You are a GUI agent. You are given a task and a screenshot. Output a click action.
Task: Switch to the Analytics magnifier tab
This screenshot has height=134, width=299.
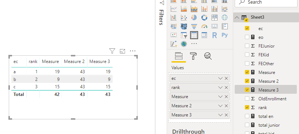click(208, 56)
